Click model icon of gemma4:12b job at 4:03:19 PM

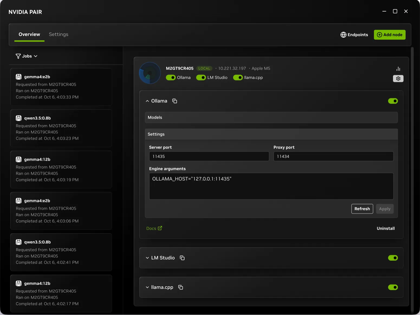18,159
